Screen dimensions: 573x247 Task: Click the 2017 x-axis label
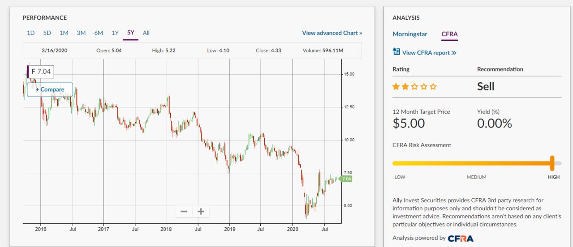coord(103,228)
